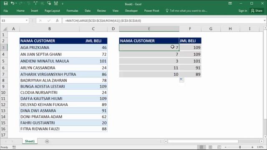The width and height of the screenshot is (267, 150).
Task: Click the horizontal scrollbar right arrow
Action: 262,141
